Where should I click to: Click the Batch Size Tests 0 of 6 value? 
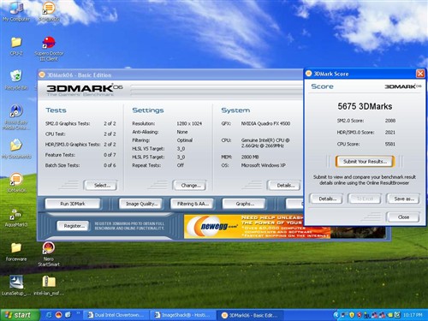110,165
